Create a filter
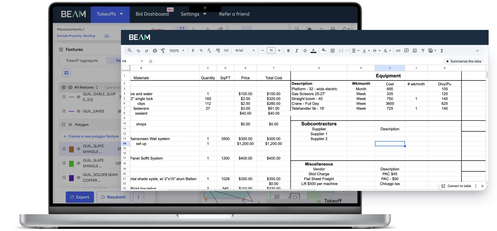 pyautogui.click(x=423, y=51)
